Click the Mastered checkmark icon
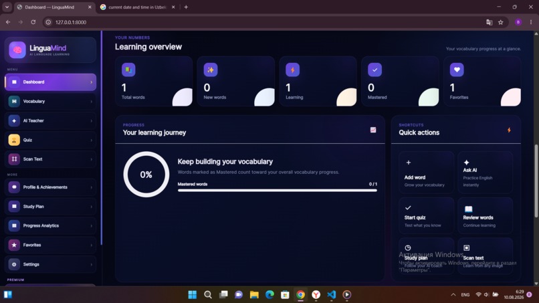This screenshot has width=539, height=303. click(374, 70)
